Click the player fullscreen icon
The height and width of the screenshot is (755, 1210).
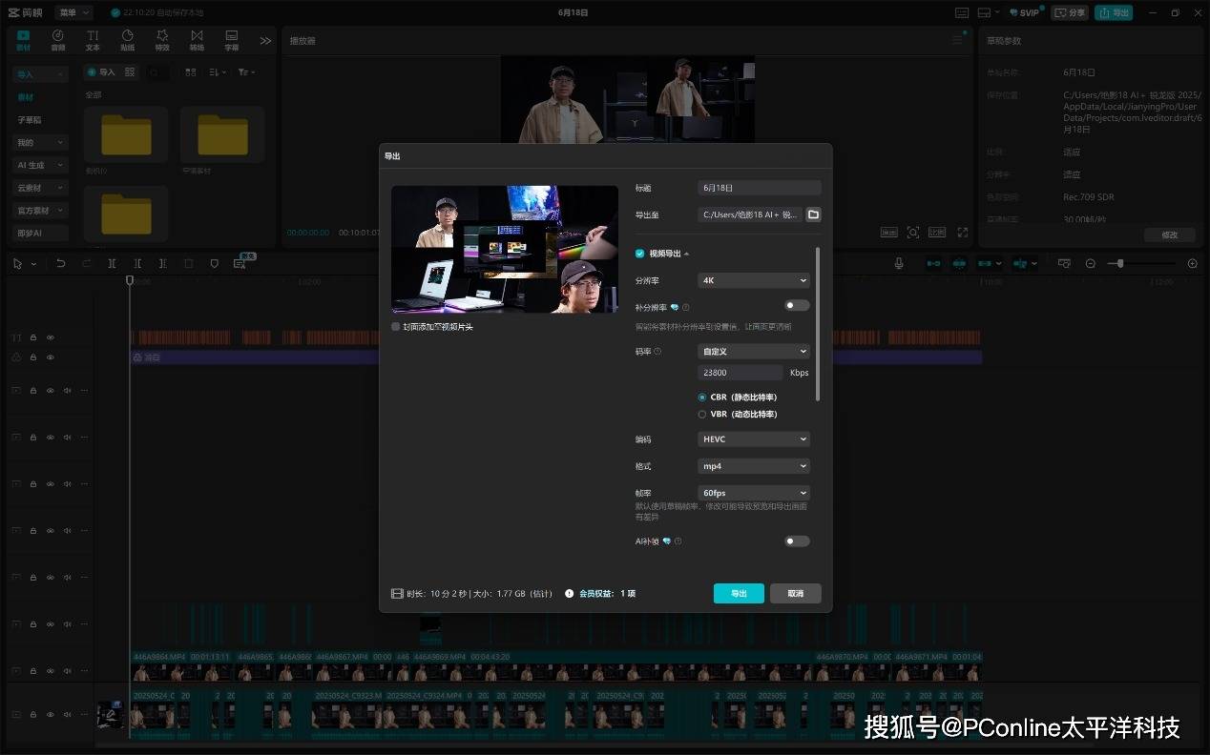click(962, 233)
